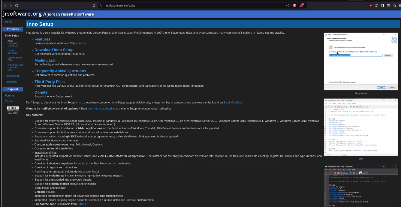
Task: Open Contribute in the sidebar submenu
Action: (13, 53)
